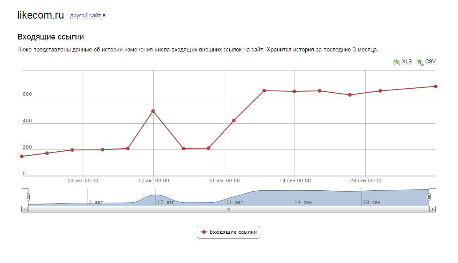Open the 'другой сайт' site dropdown
The image size is (458, 263).
coord(88,16)
